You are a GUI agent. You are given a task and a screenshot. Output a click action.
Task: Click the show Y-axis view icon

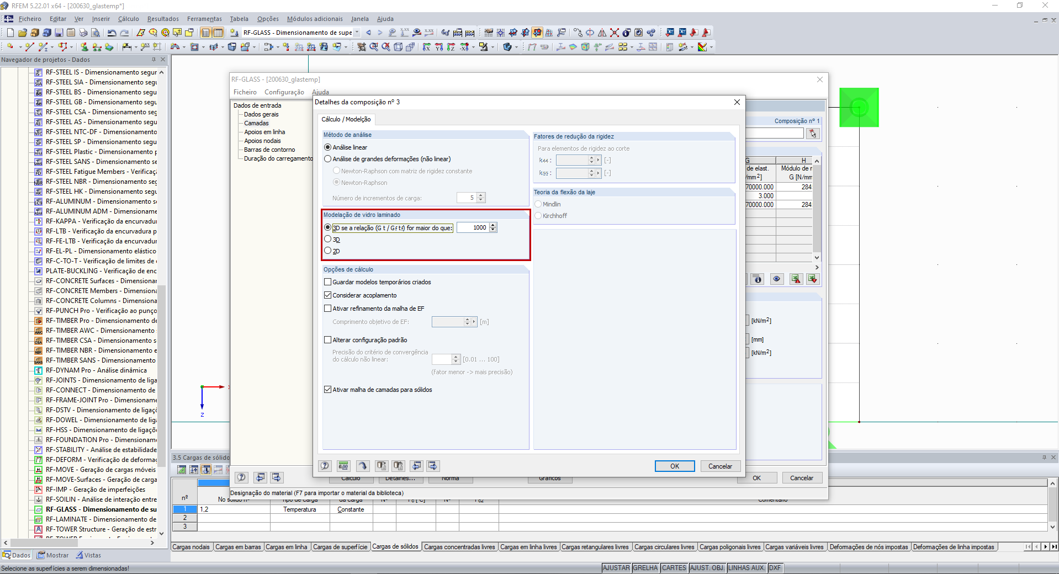[439, 47]
